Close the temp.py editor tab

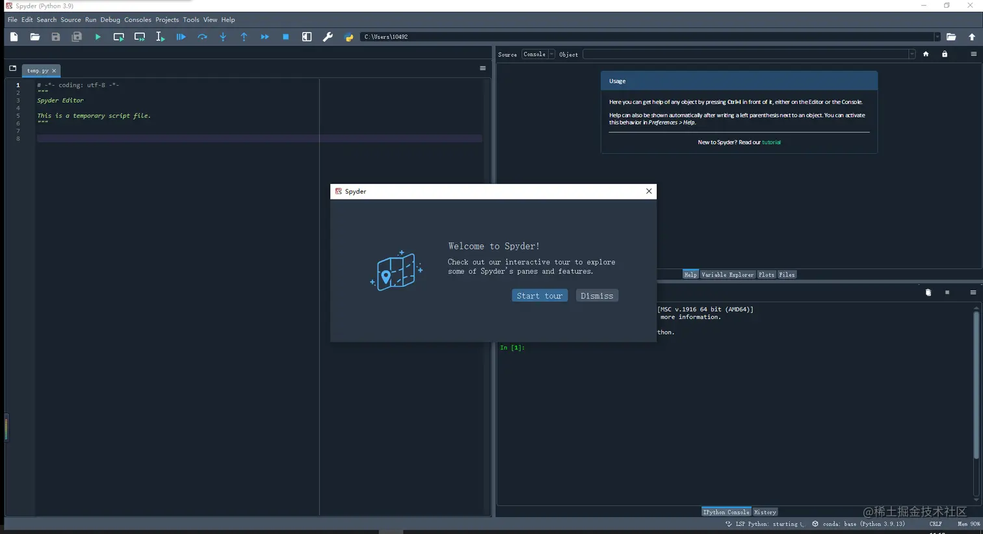[54, 71]
